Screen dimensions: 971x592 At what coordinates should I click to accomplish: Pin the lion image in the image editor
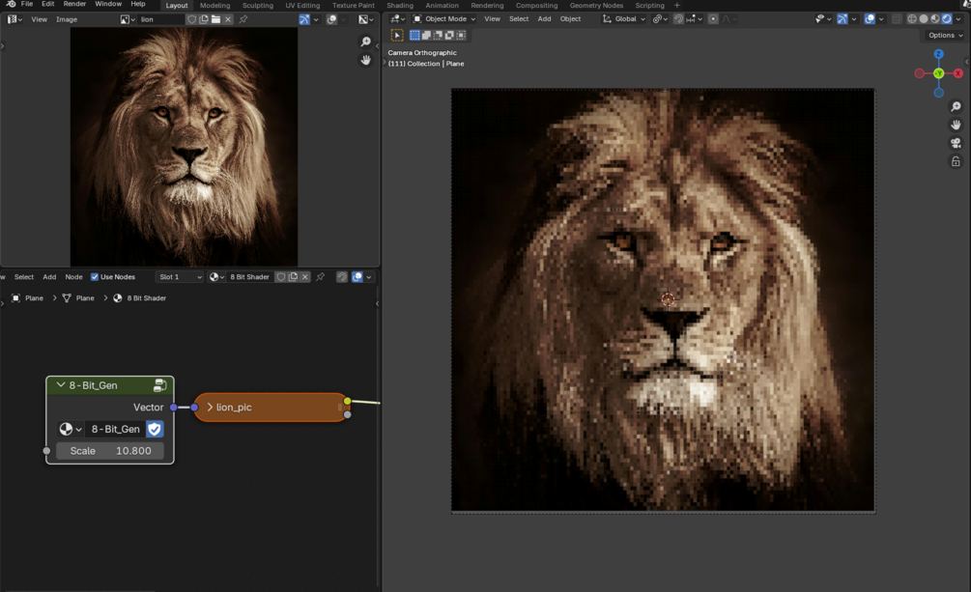click(243, 19)
